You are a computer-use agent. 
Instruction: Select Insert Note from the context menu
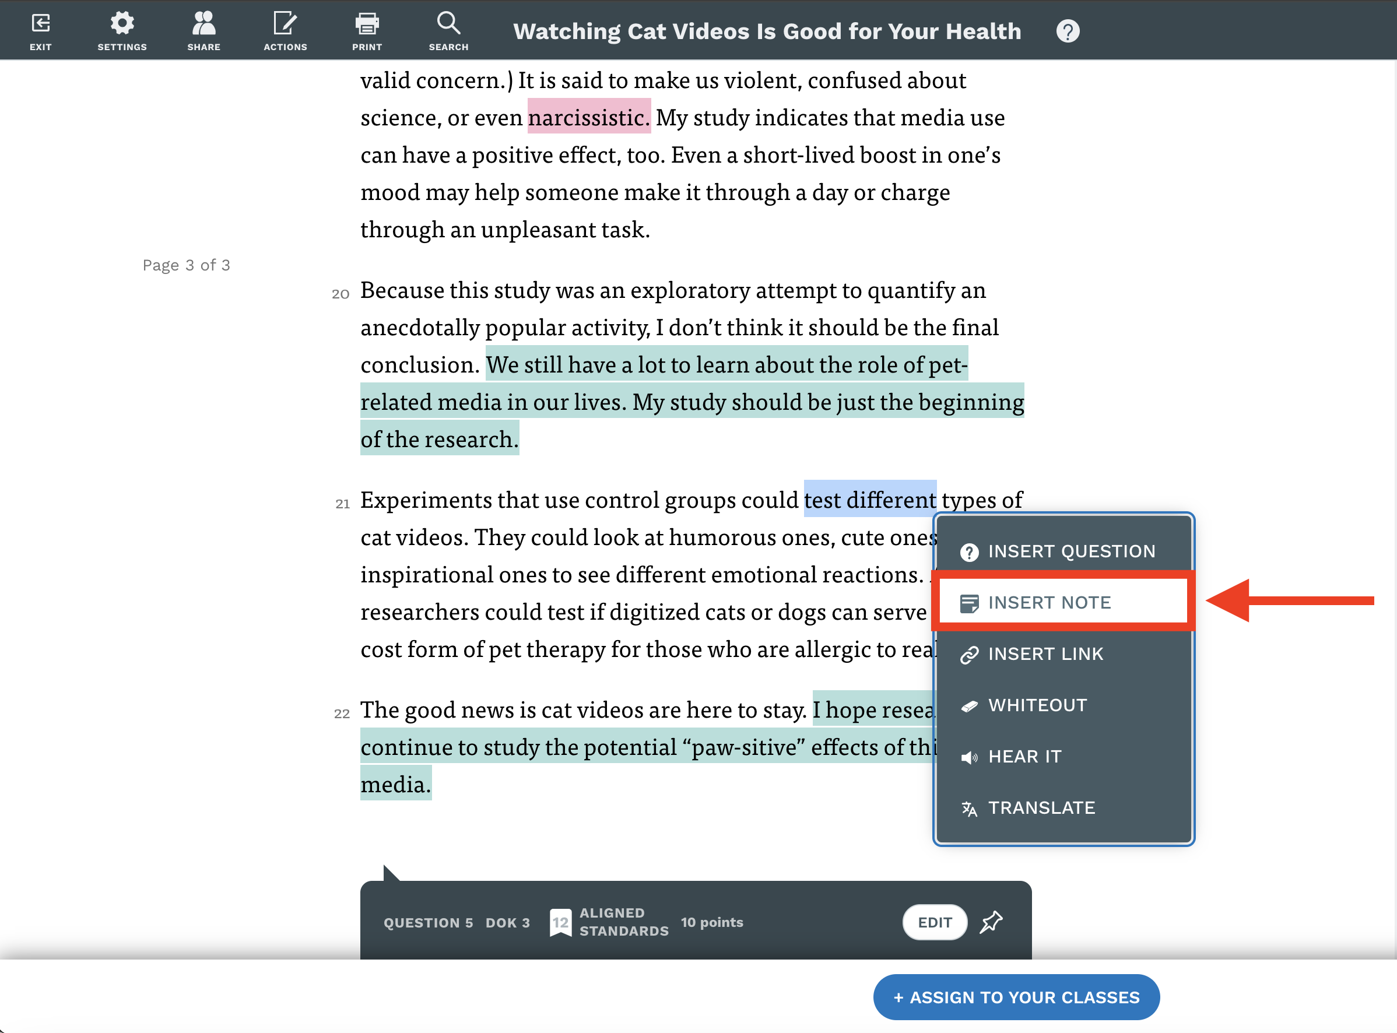1049,602
